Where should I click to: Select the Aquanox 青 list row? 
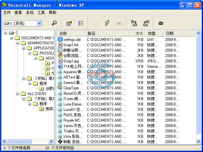coord(120,72)
